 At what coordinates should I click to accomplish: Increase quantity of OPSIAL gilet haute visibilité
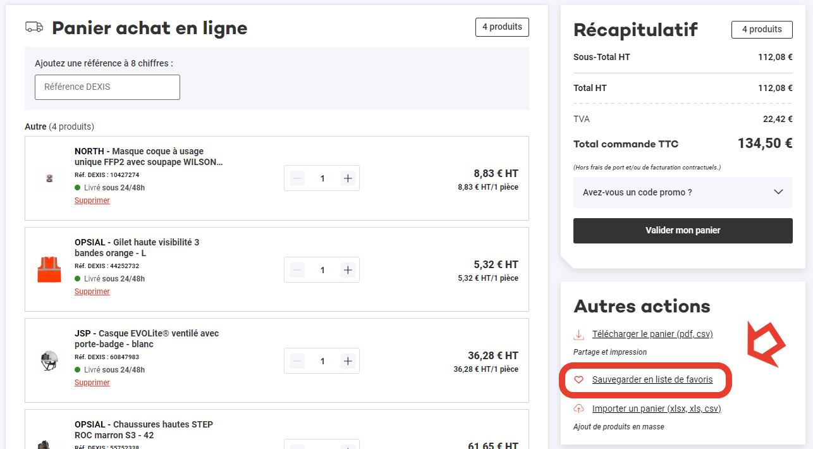[x=348, y=270]
